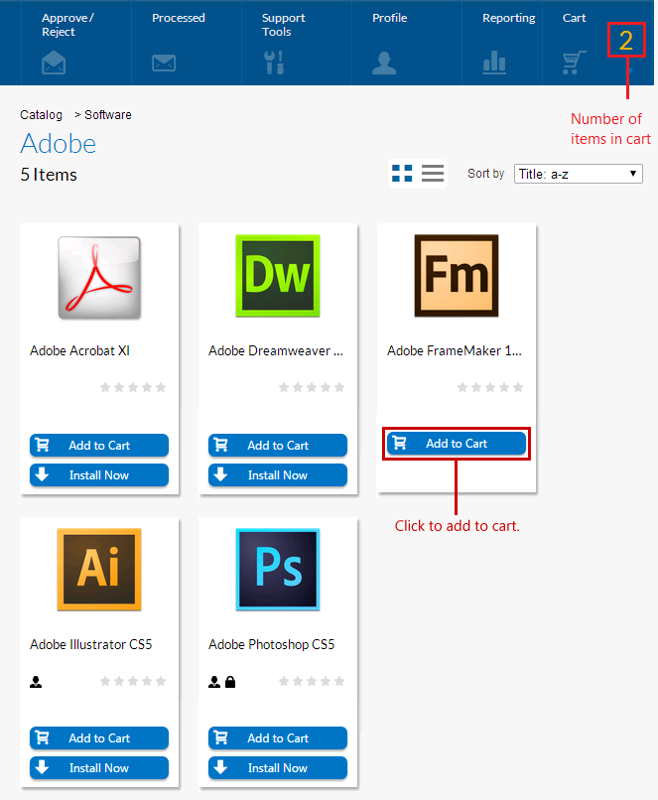Click the Adobe Illustrator CS5 title

pos(91,645)
